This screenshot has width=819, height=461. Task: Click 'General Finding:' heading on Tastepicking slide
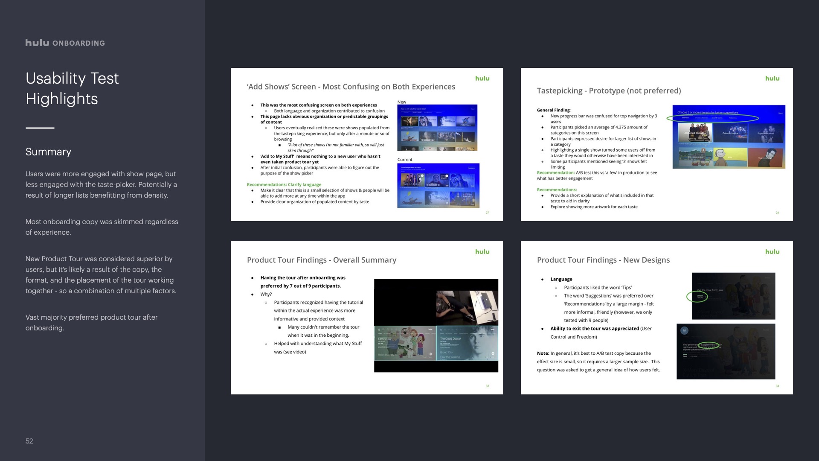coord(554,110)
